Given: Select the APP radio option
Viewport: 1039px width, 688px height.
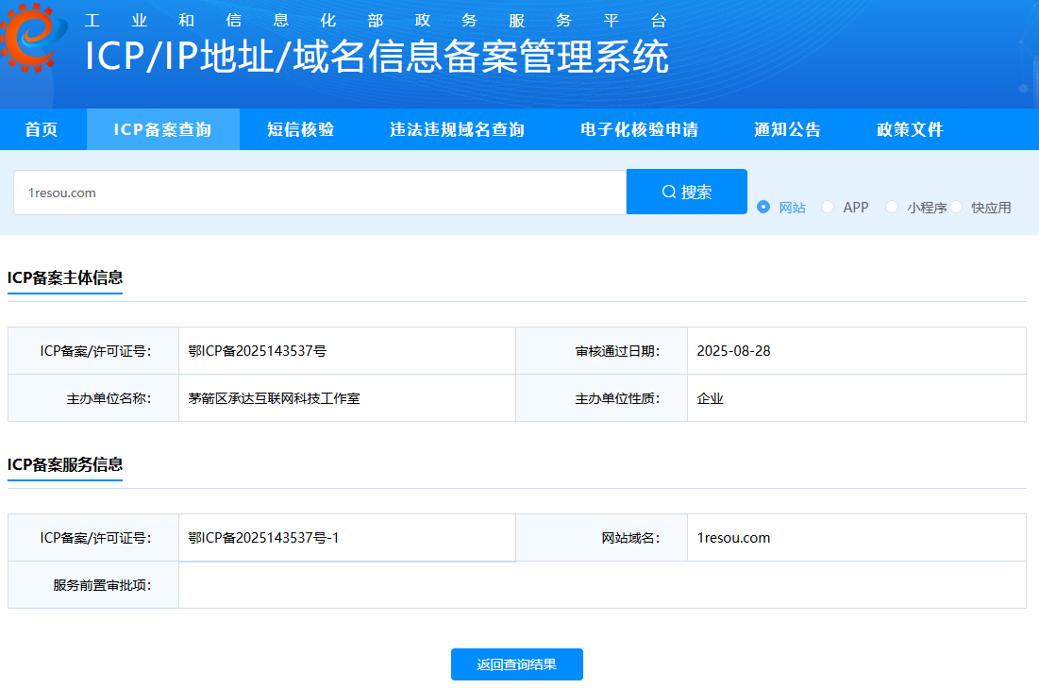Looking at the screenshot, I should click(x=827, y=207).
